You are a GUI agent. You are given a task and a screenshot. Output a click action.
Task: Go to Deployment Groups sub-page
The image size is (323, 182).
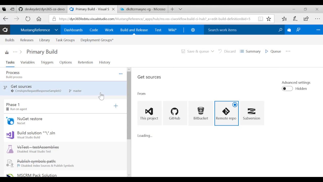(x=97, y=40)
